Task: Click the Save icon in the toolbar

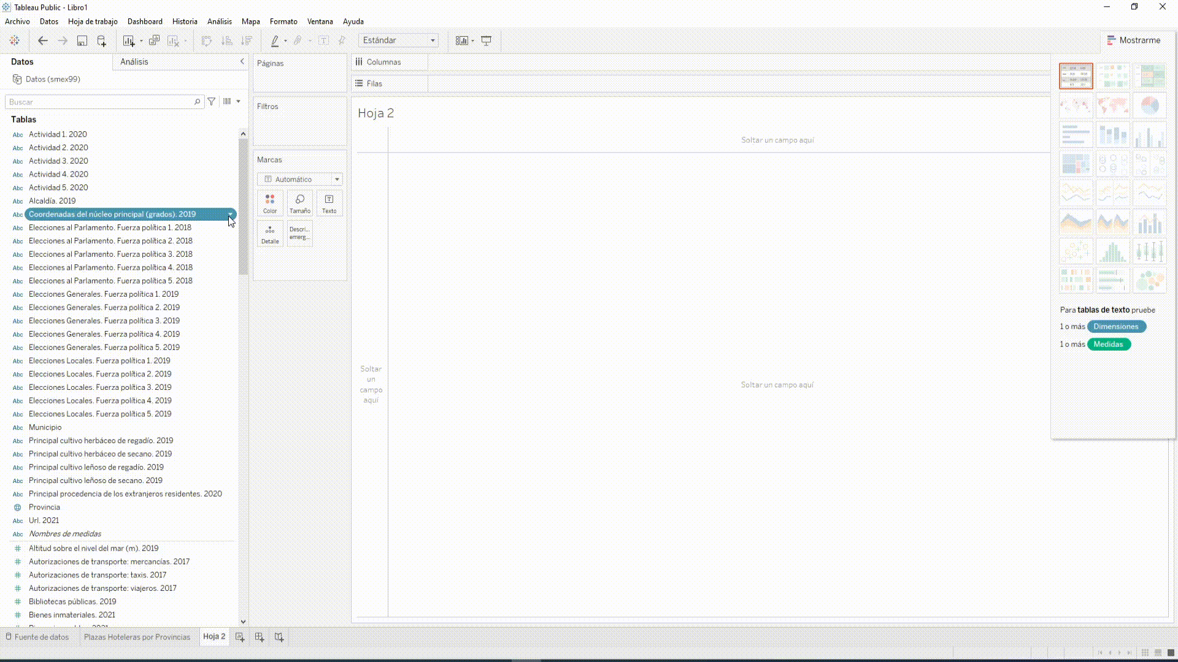Action: [82, 40]
